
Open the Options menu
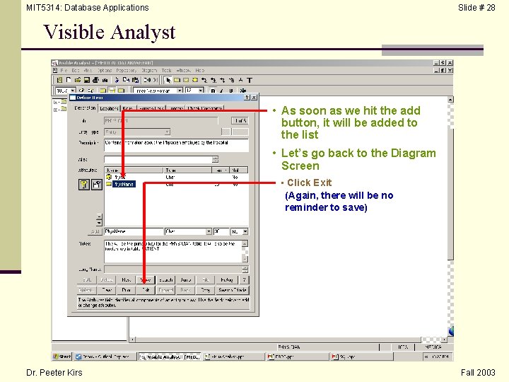coord(105,70)
